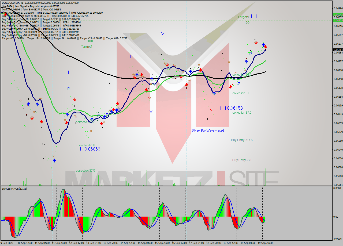Click the 'Buy %10 @ C_Entry38' text line
343x246 pixels.
(40, 19)
